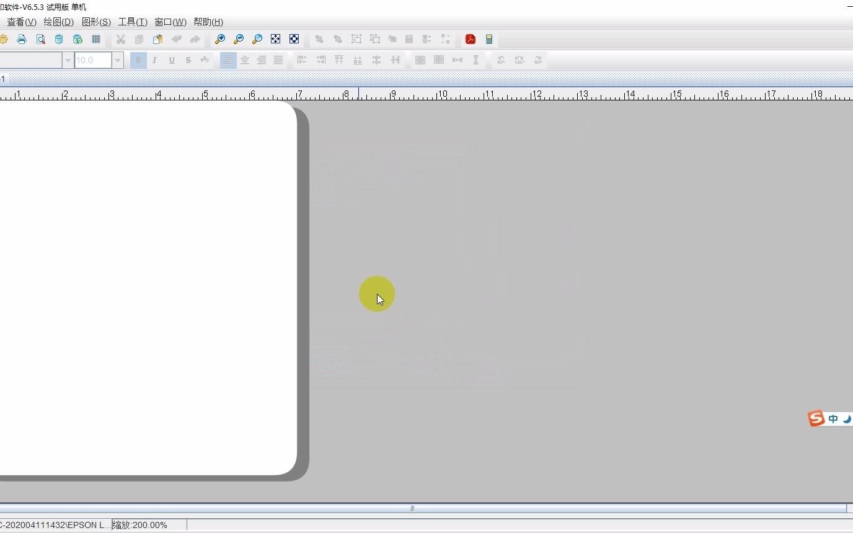The width and height of the screenshot is (853, 533).
Task: Open the font name dropdown arrow
Action: [x=68, y=60]
